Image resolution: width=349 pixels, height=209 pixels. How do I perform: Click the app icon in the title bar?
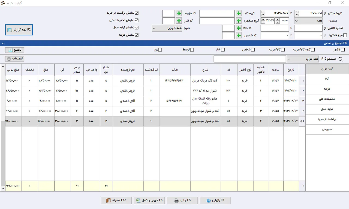[x=3, y=3]
